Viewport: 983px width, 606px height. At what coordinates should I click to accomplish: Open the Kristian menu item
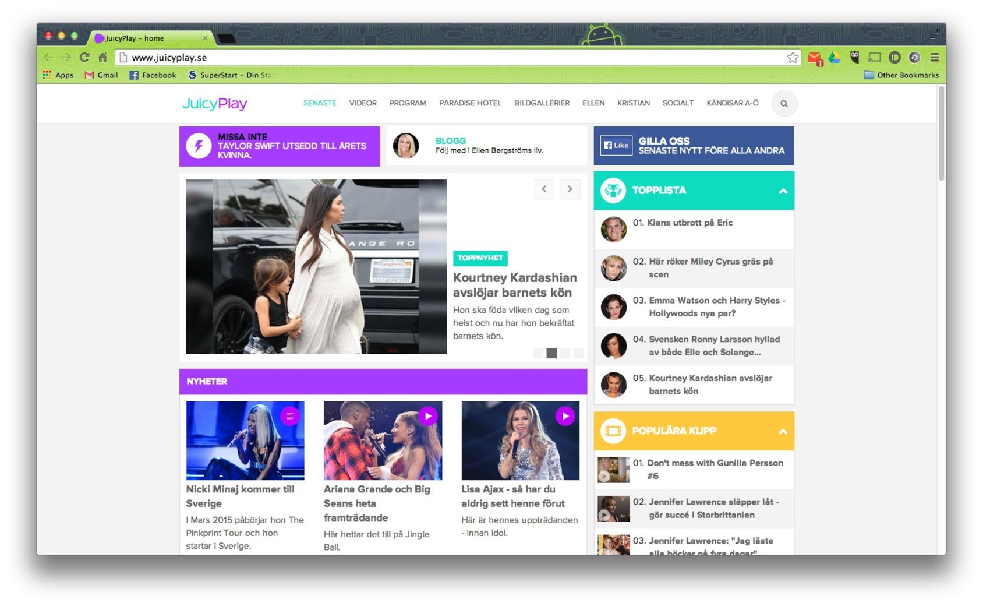(x=634, y=103)
